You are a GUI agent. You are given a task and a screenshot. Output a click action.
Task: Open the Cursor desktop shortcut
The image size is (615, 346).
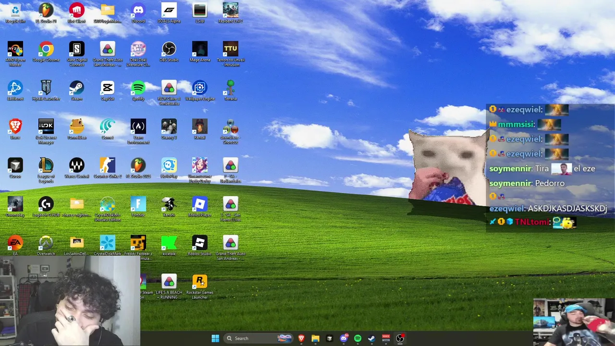(x=15, y=168)
